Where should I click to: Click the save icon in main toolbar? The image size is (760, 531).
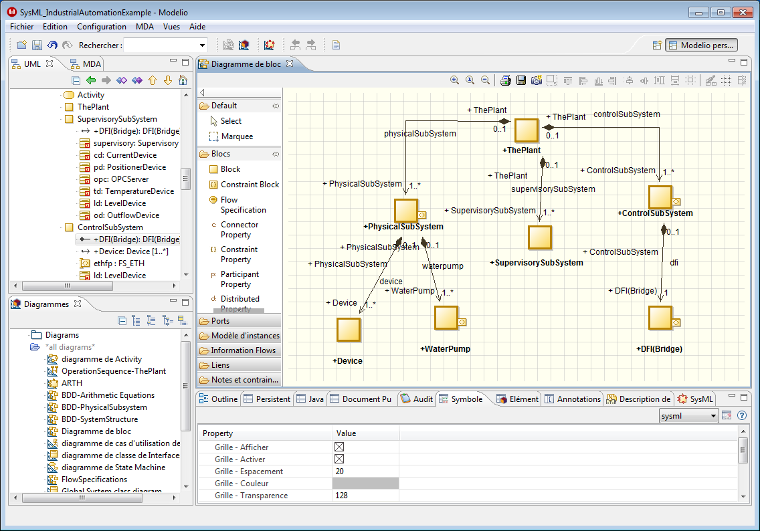pos(37,45)
